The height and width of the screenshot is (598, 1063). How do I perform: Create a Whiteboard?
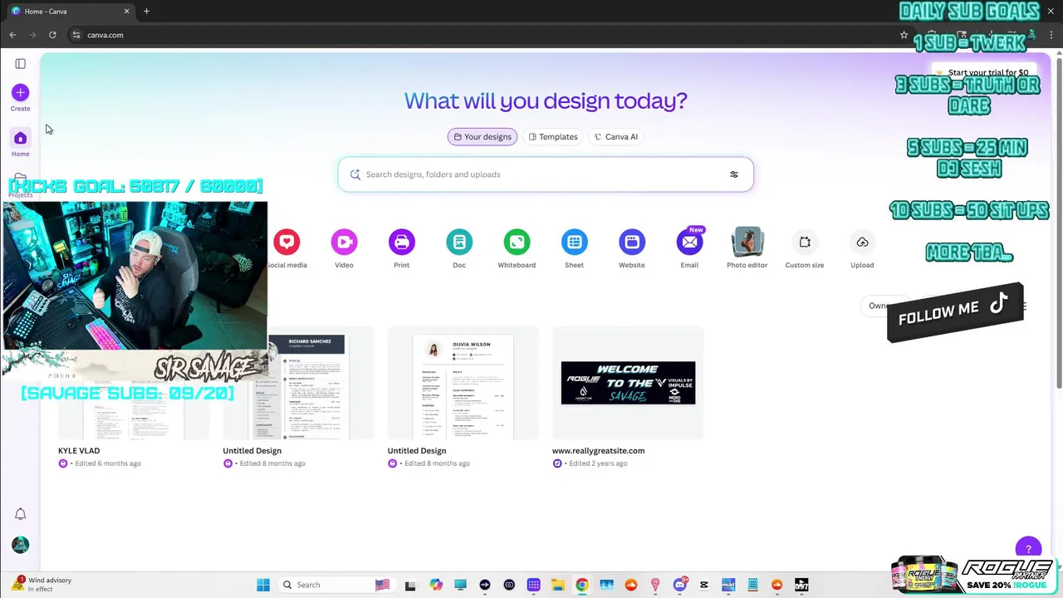click(x=517, y=242)
